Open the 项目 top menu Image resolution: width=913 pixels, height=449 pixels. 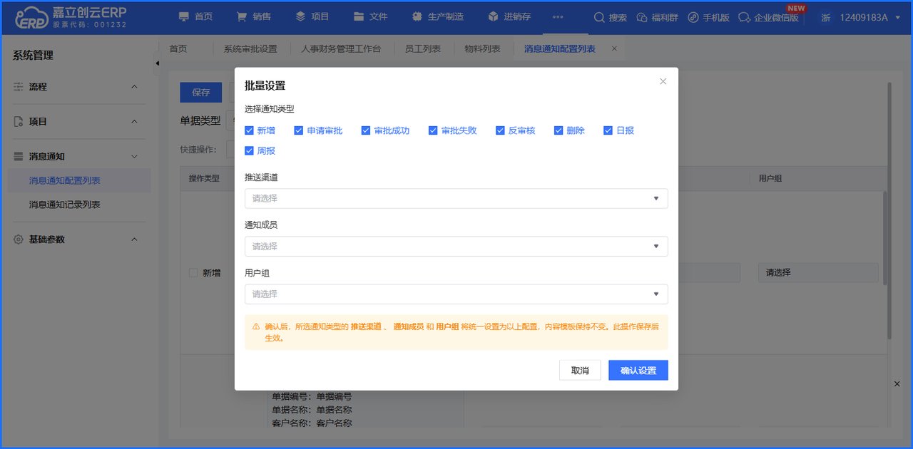pyautogui.click(x=312, y=17)
